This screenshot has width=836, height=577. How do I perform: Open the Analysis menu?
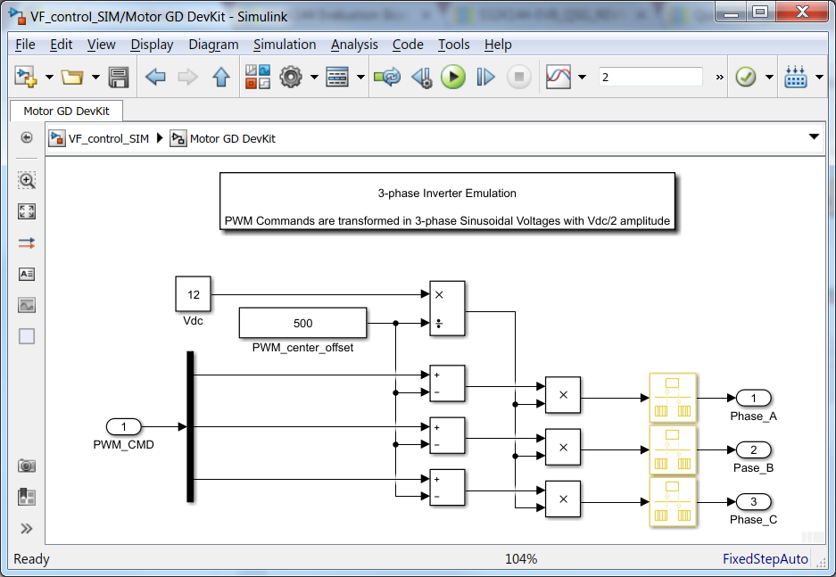tap(354, 45)
